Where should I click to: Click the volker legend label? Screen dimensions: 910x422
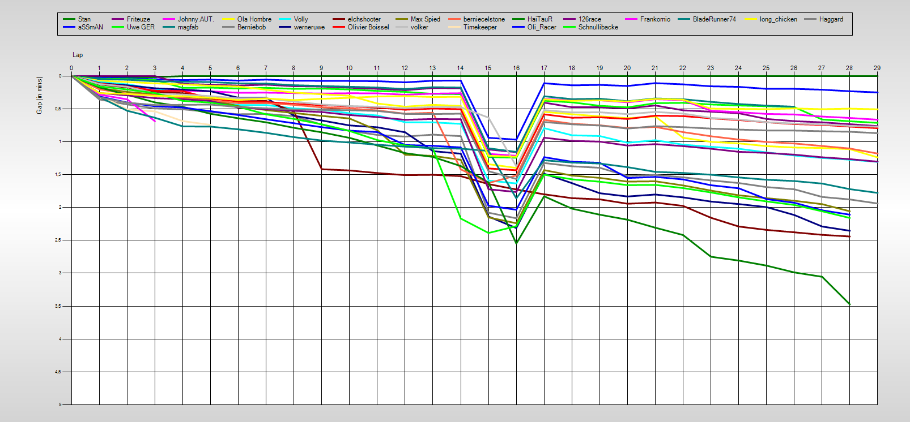pos(419,27)
